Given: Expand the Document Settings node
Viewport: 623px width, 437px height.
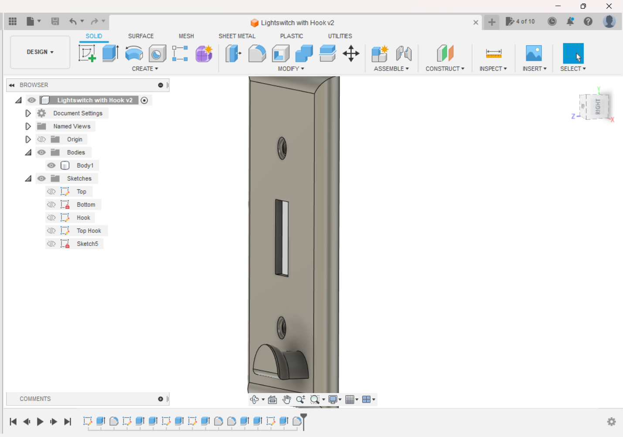Looking at the screenshot, I should (28, 113).
